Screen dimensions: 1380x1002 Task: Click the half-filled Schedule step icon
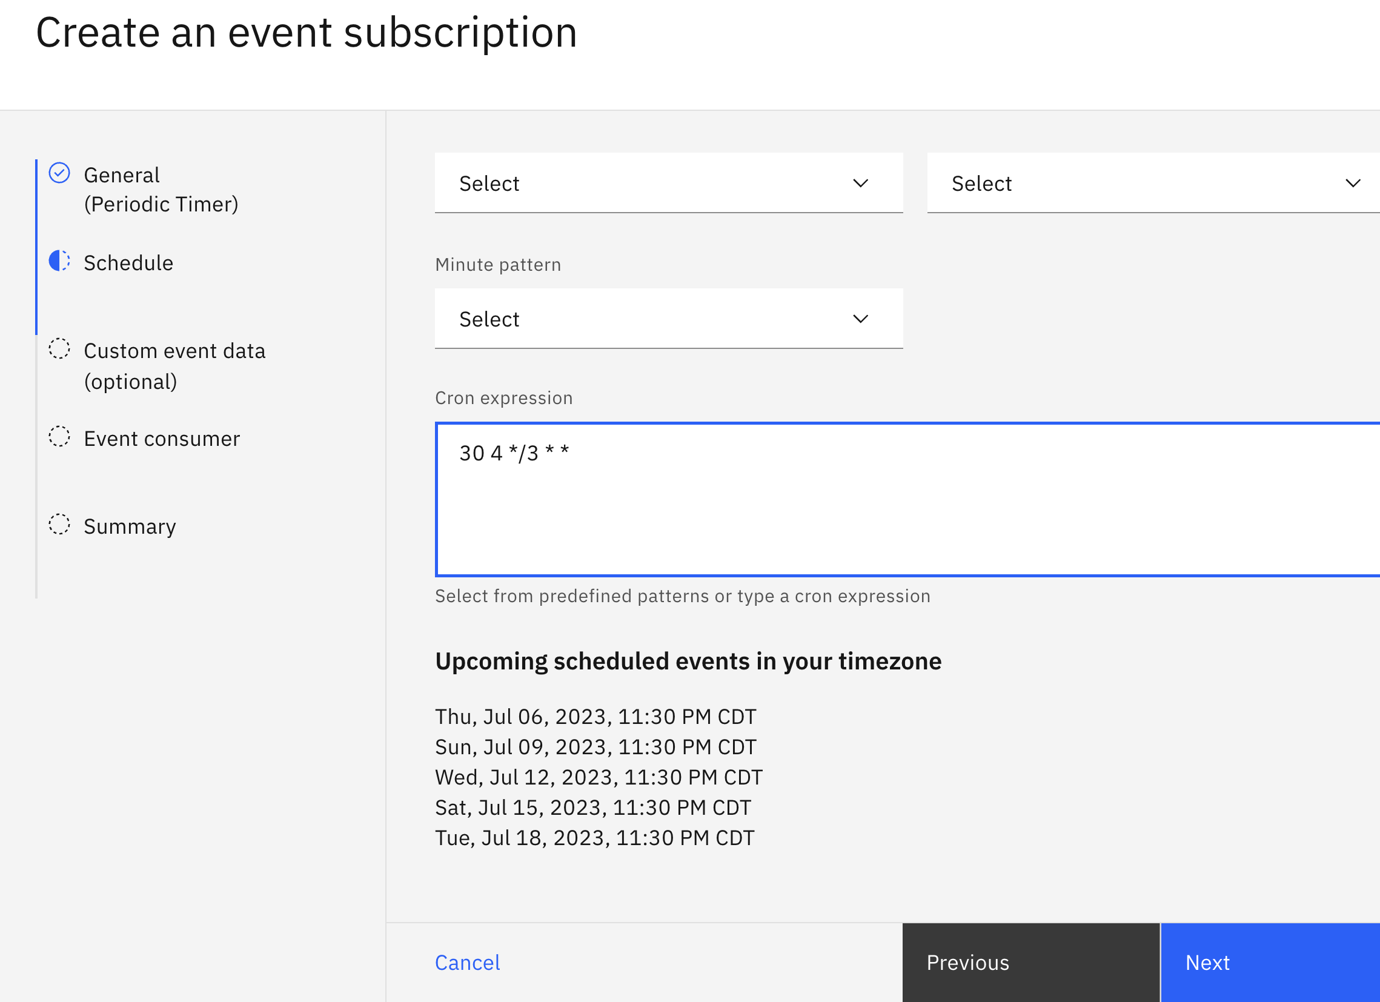(59, 261)
